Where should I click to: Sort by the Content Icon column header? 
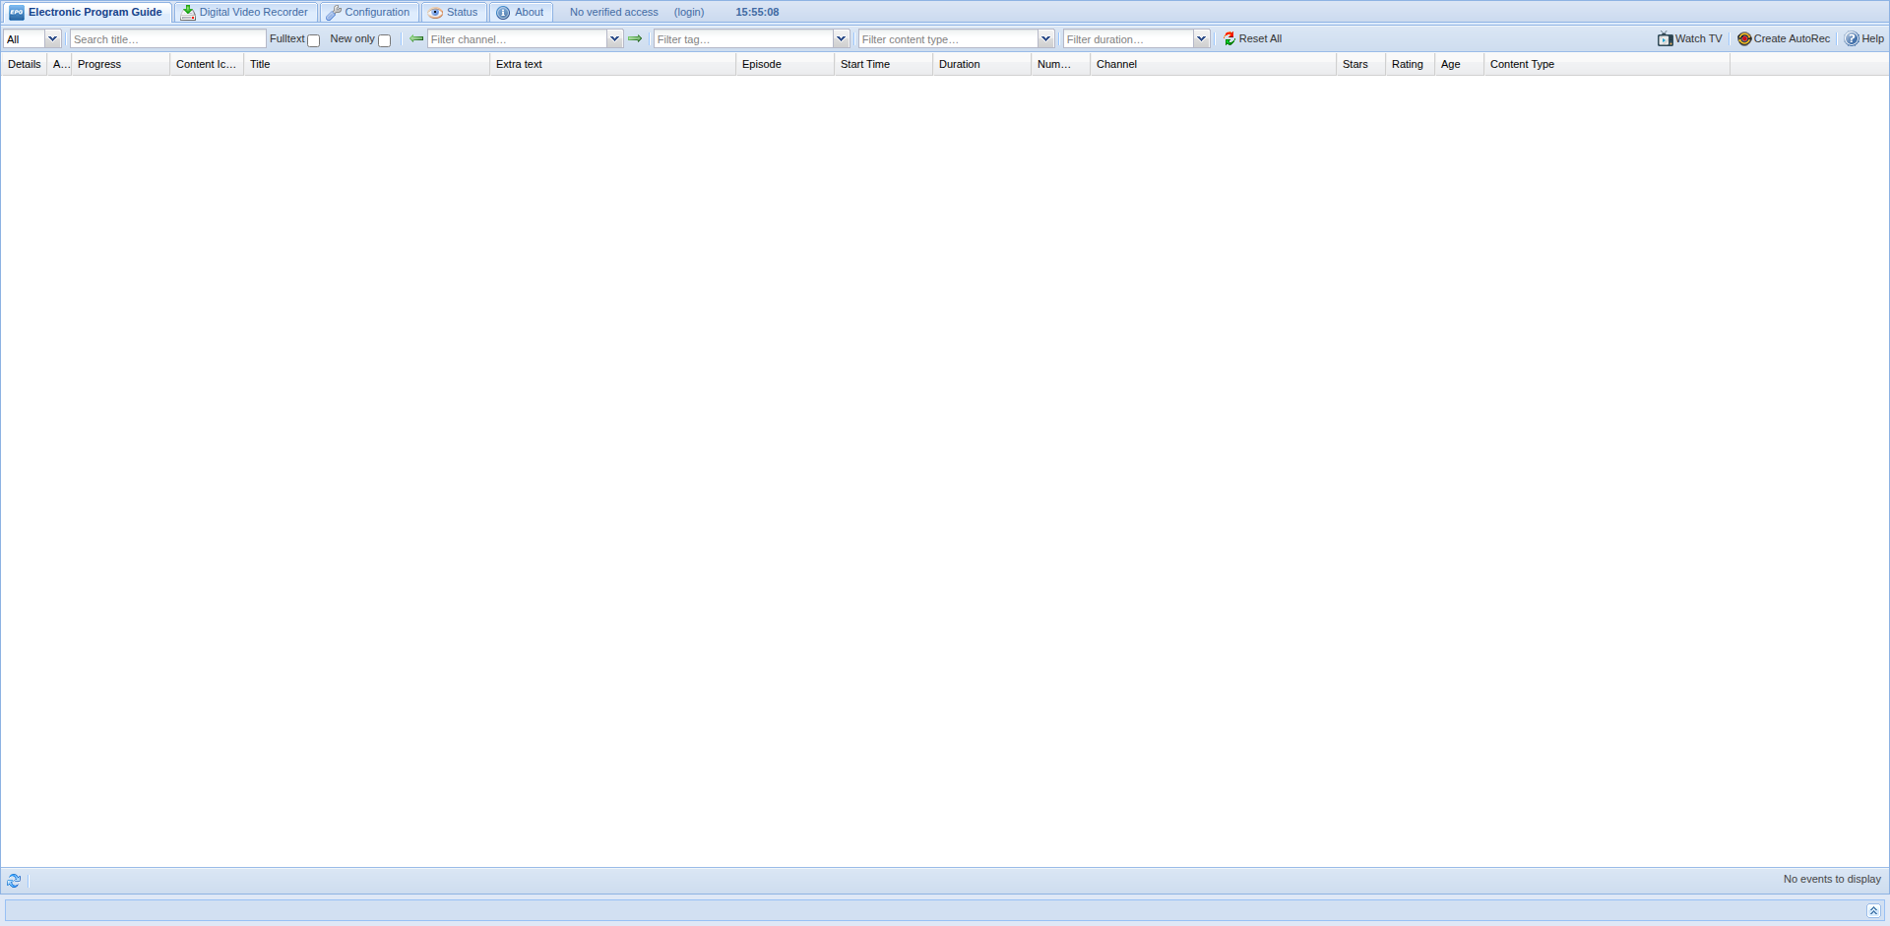[x=207, y=64]
